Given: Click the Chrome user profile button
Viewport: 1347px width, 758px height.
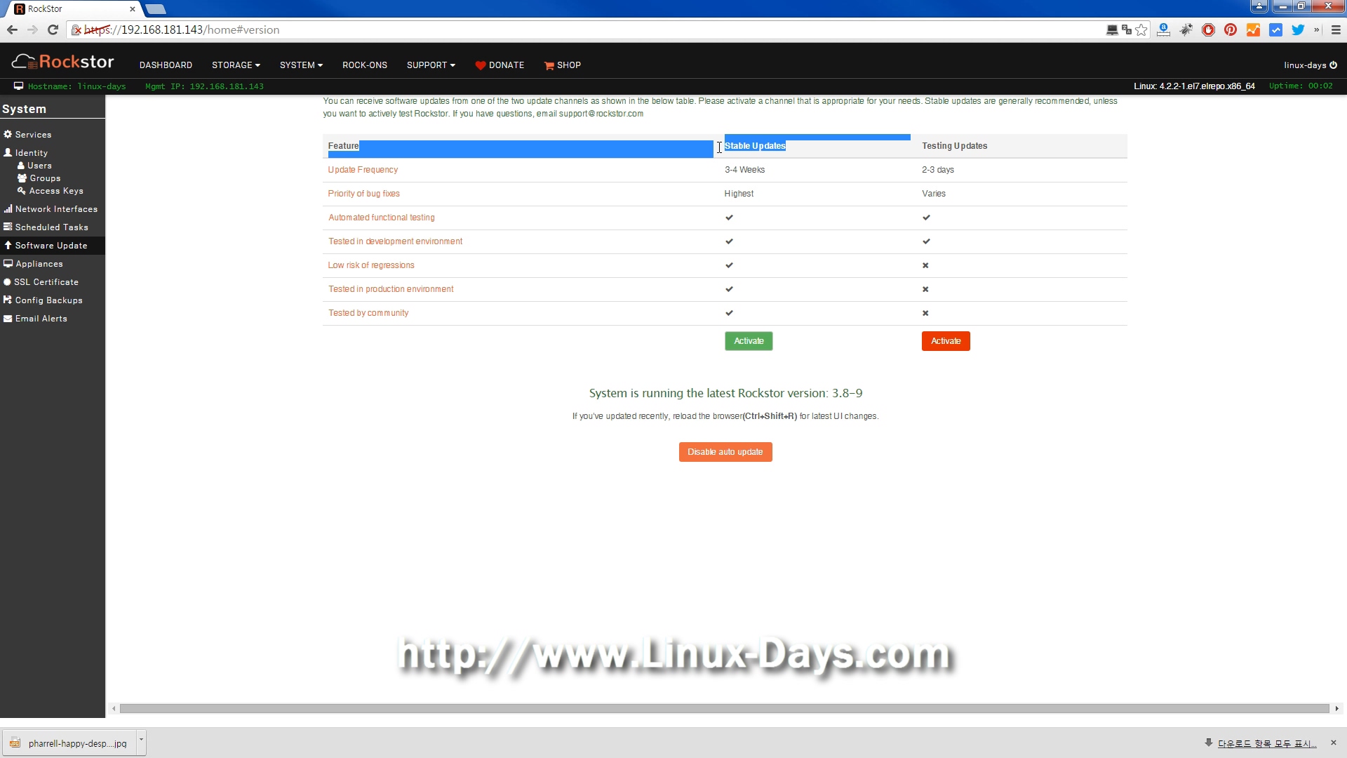Looking at the screenshot, I should pos(1259,6).
